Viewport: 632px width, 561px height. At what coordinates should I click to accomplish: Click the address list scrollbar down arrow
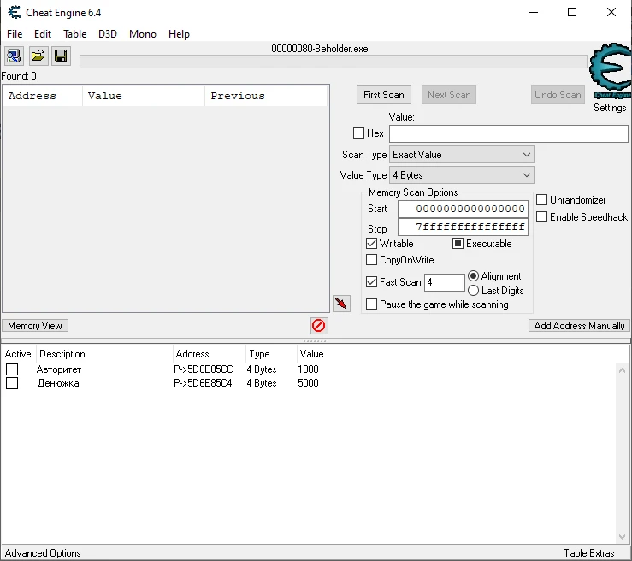(622, 537)
